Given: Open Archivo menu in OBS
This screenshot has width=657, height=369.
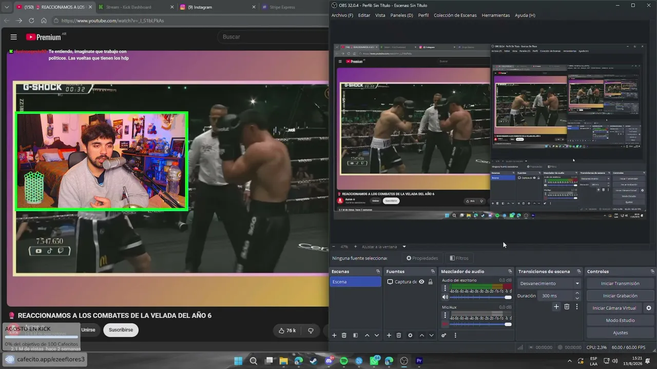Looking at the screenshot, I should pos(342,15).
